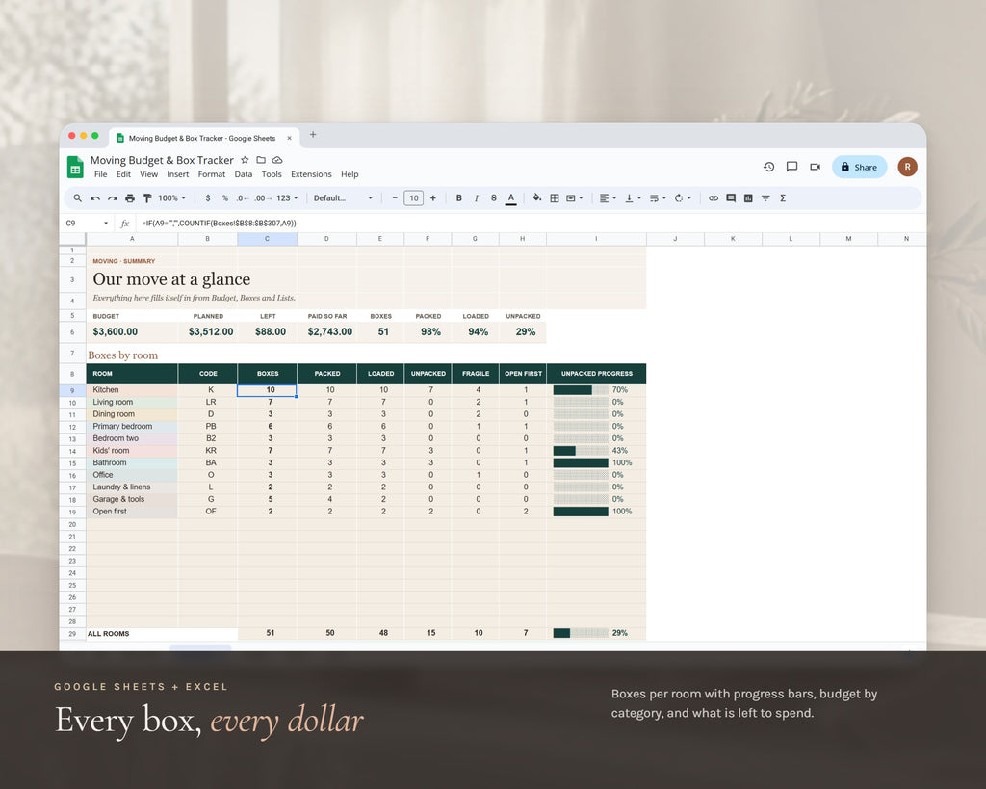986x789 pixels.
Task: Open merge cells dropdown
Action: [575, 198]
